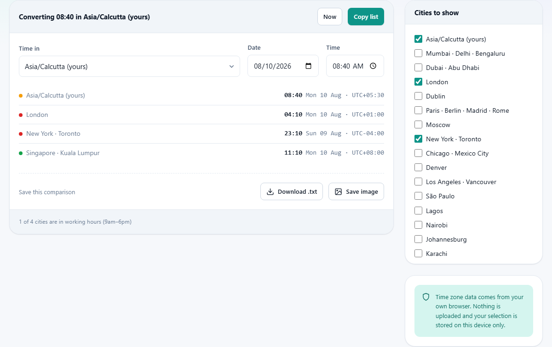Open the calendar picker icon in Date field

(309, 66)
